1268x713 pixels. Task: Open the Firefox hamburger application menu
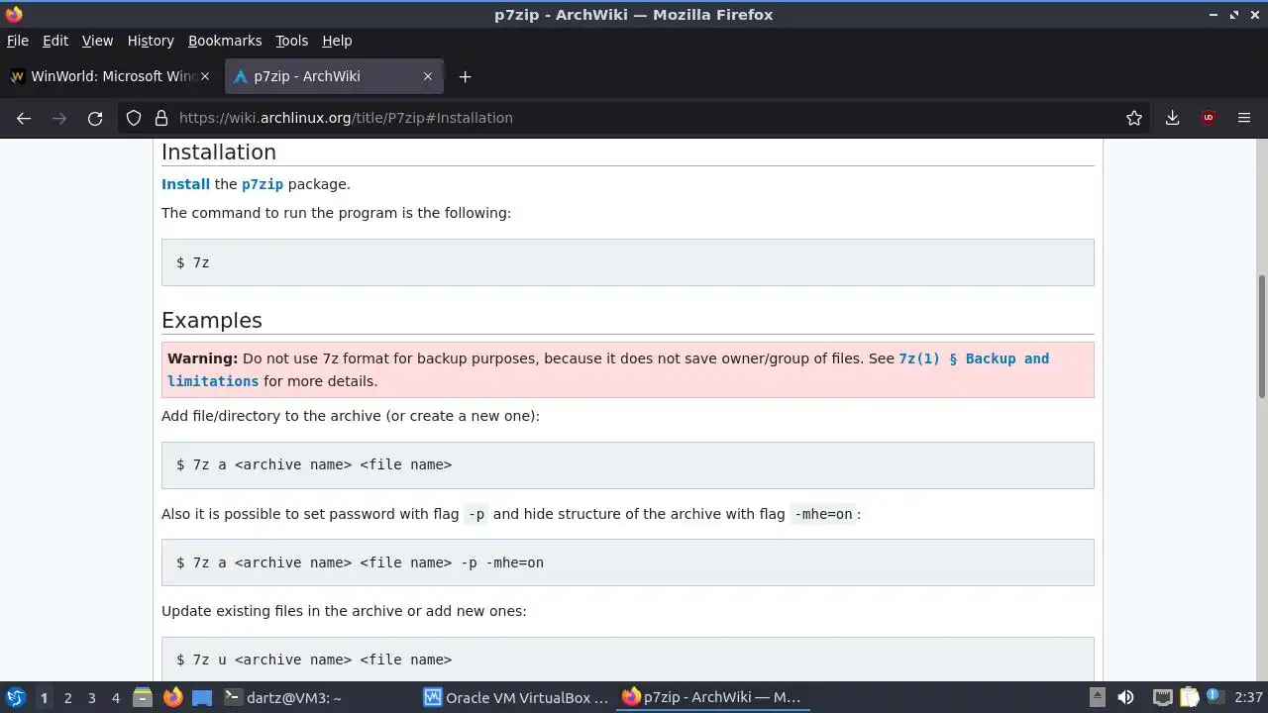[1244, 118]
